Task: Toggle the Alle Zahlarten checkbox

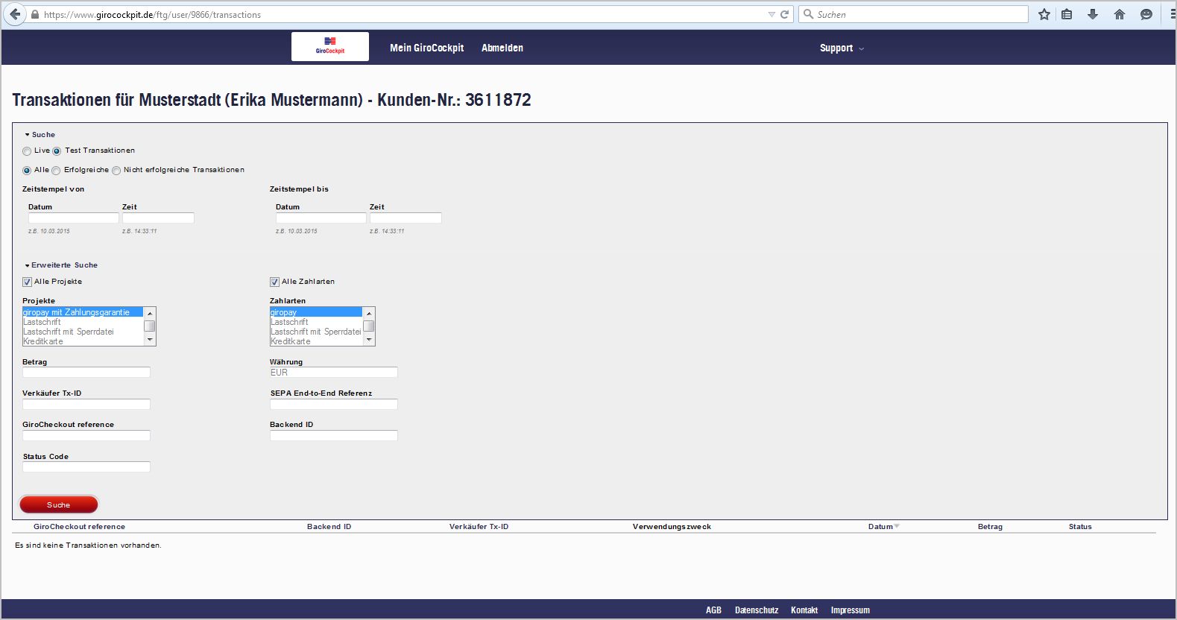Action: [x=274, y=282]
